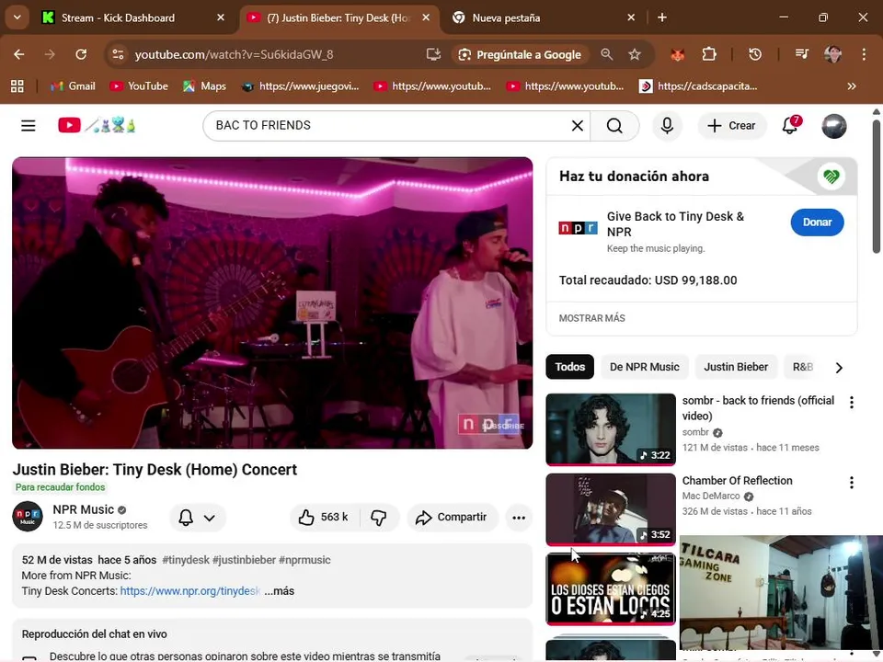The image size is (883, 662).
Task: Select the Justin Bieber filter chip
Action: 736,367
